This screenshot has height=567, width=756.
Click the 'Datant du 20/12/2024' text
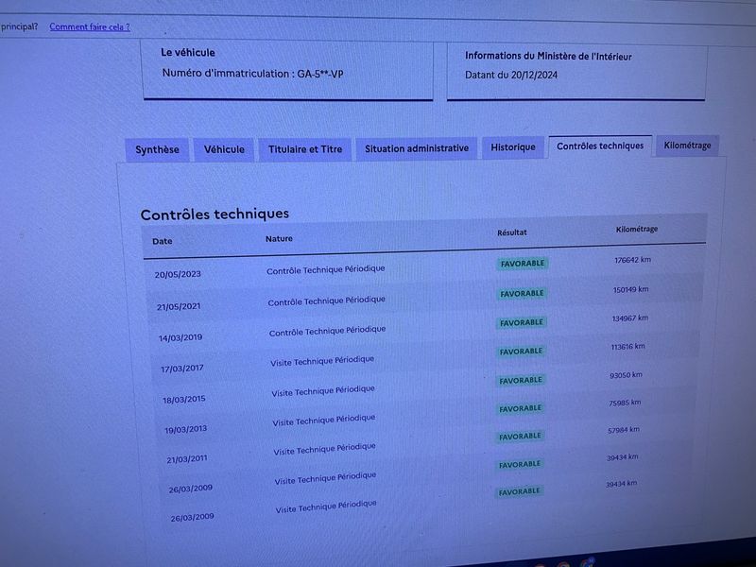tap(511, 75)
